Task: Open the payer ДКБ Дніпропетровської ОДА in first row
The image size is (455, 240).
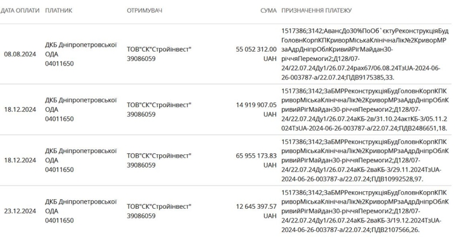Action: pyautogui.click(x=81, y=54)
